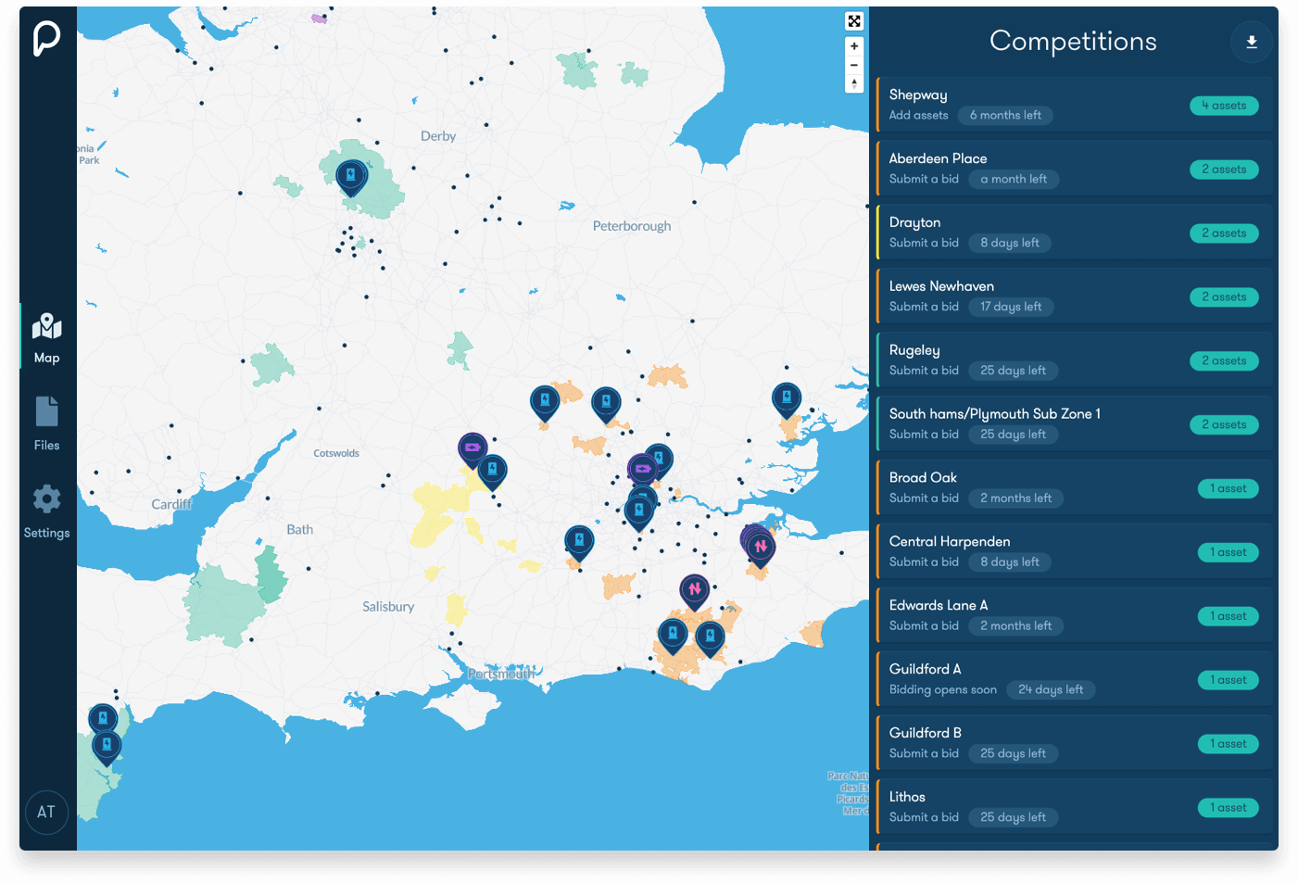Click 'Bidding opens soon' under Guildford A

[943, 690]
